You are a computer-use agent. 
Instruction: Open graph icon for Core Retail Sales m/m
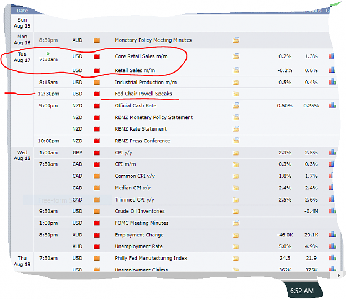pos(332,56)
